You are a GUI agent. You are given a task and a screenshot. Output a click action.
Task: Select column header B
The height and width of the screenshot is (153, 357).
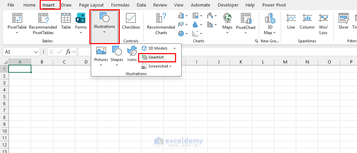coord(42,62)
